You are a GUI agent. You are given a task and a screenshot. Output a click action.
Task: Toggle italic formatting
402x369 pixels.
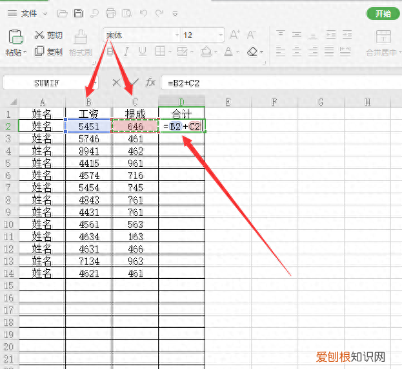126,52
